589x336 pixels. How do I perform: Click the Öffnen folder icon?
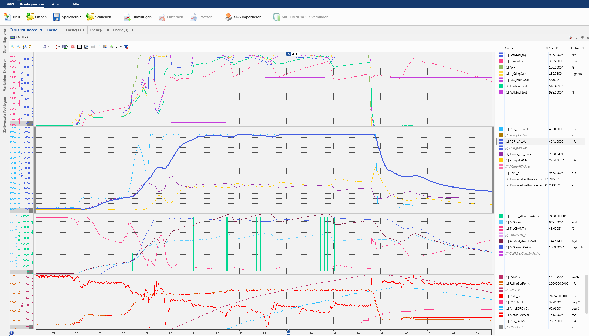[x=30, y=17]
